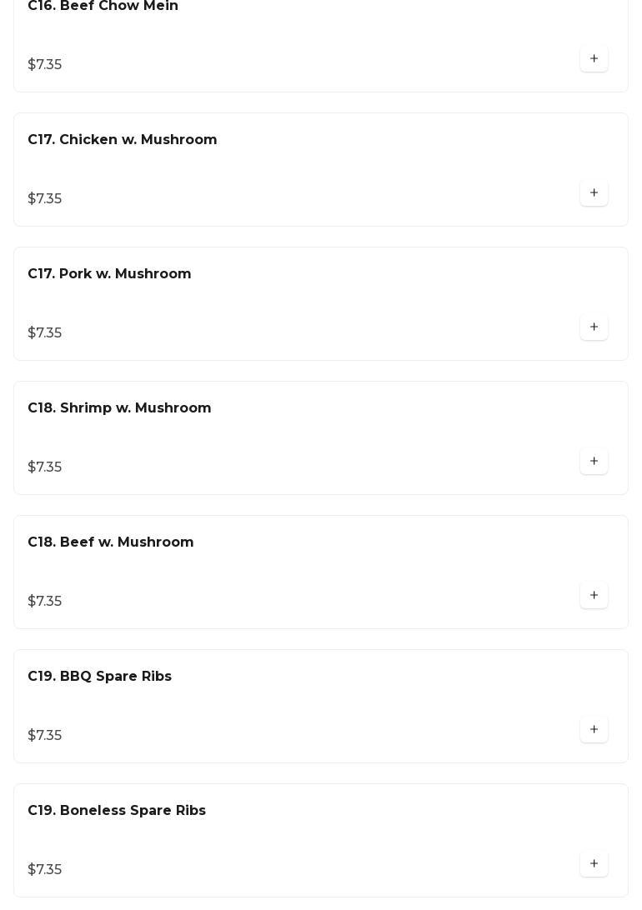Select the price of C18. Shrimp w. Mushroom
Viewport: 642px width, 910px height.
(x=45, y=467)
